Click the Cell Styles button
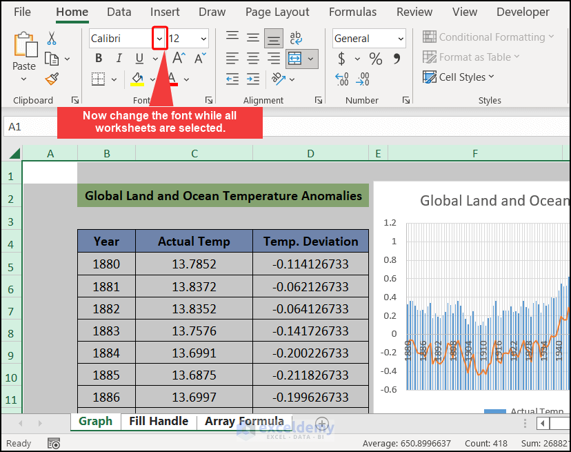 [x=461, y=77]
